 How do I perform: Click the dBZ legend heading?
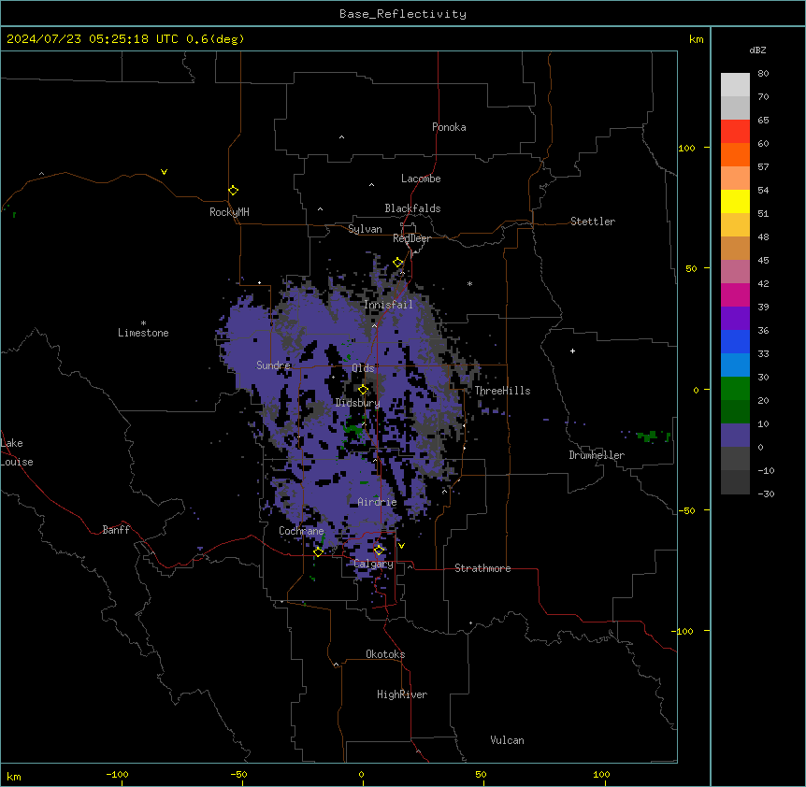tap(757, 50)
